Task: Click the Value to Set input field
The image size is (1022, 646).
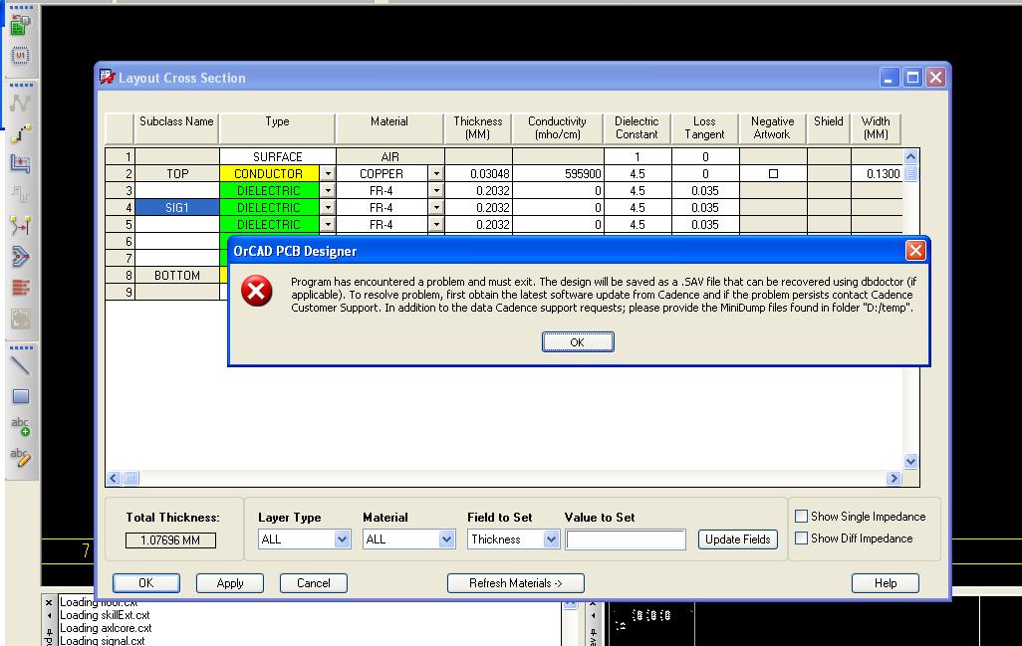Action: pos(626,539)
